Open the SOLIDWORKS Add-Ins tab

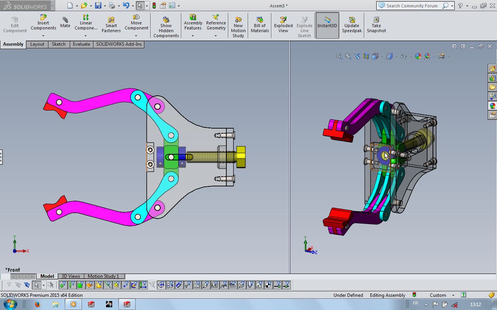pos(119,44)
